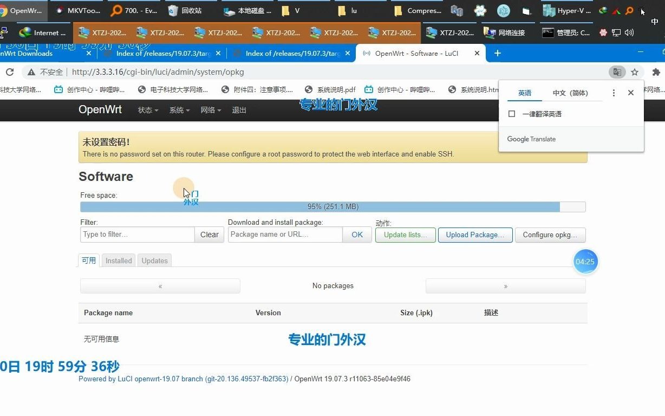
Task: Click the volume speaker tray icon
Action: click(x=629, y=32)
